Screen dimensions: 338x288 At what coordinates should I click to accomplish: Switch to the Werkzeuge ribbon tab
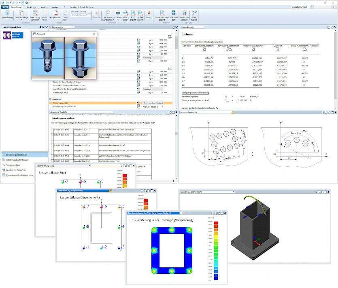point(31,7)
